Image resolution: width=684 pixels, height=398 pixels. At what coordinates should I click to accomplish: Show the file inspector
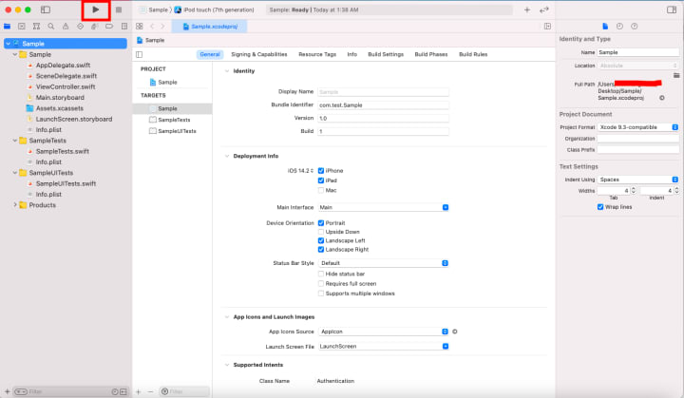click(x=605, y=27)
